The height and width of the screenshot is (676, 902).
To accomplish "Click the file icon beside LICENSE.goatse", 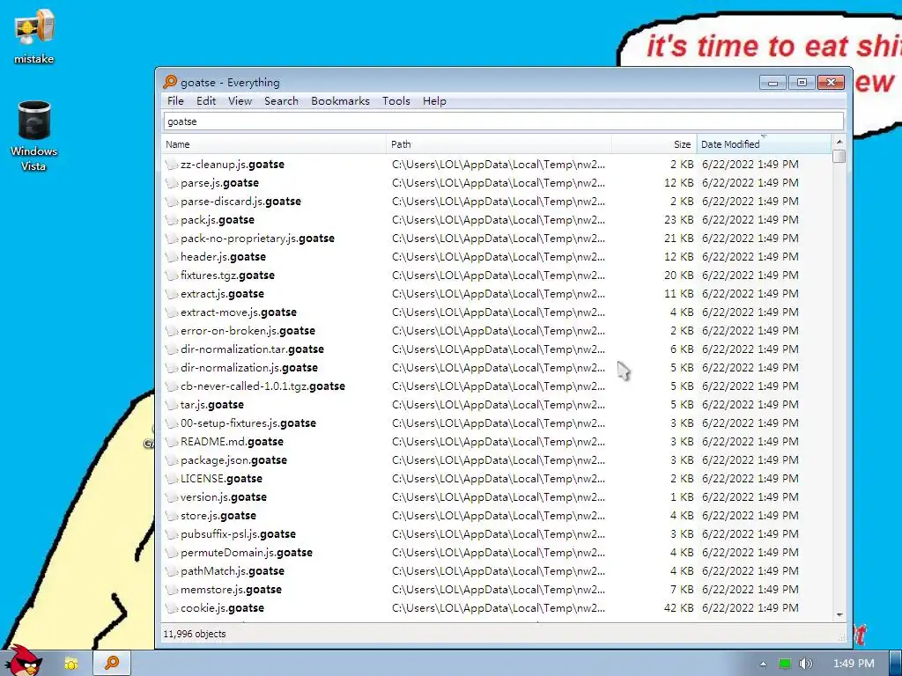I will [x=172, y=478].
